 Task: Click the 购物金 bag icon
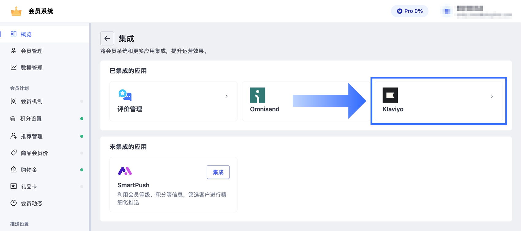pyautogui.click(x=13, y=169)
